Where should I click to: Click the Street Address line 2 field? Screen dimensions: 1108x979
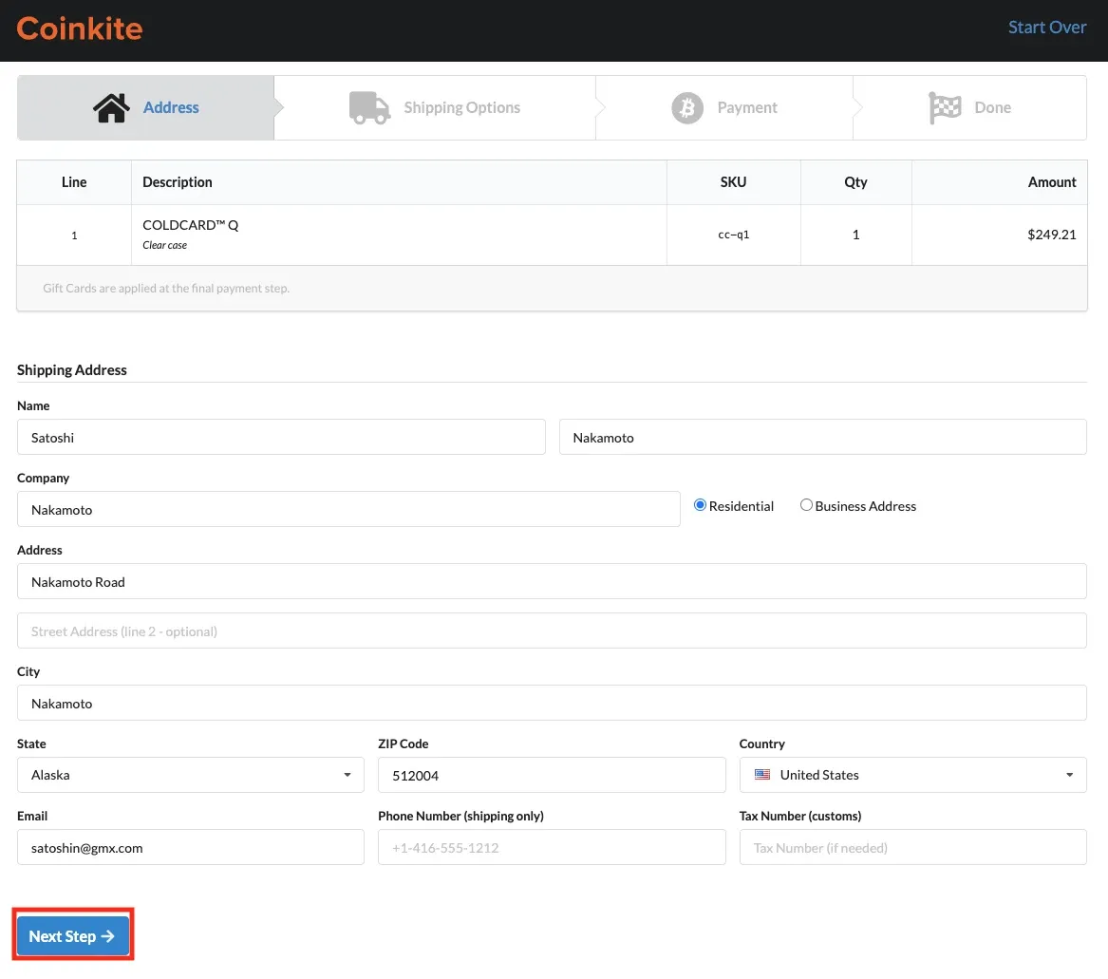pyautogui.click(x=552, y=631)
